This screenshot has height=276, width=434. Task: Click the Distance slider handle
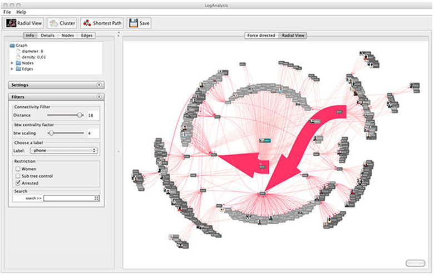pyautogui.click(x=80, y=115)
